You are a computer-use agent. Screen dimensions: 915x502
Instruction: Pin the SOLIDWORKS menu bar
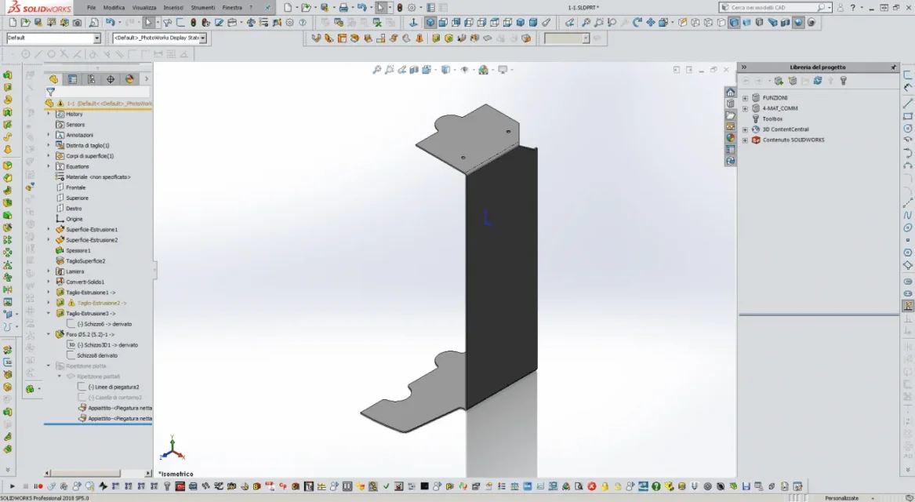[x=268, y=8]
